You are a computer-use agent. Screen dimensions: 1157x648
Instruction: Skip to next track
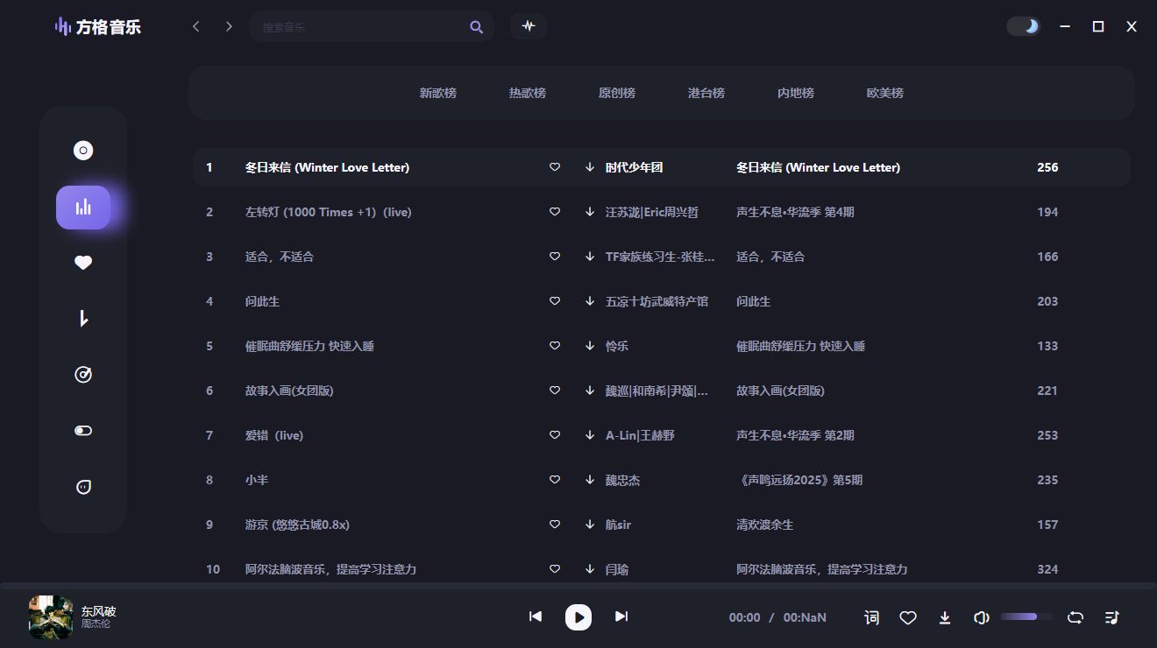pyautogui.click(x=621, y=616)
